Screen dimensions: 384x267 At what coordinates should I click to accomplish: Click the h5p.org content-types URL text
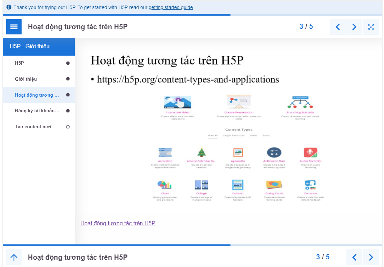point(188,80)
